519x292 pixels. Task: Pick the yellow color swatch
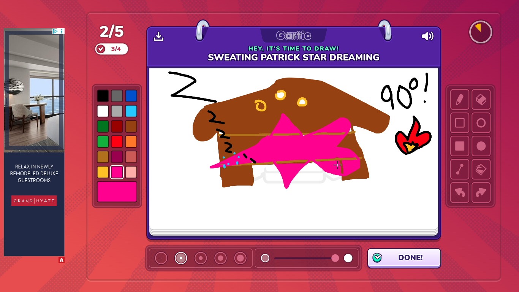103,172
